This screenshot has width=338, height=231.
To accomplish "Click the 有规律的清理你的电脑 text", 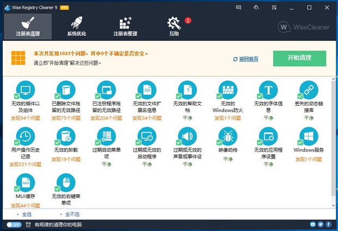I will coord(58,224).
